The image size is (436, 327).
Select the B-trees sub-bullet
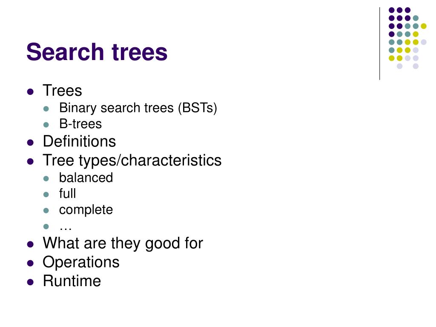[80, 124]
